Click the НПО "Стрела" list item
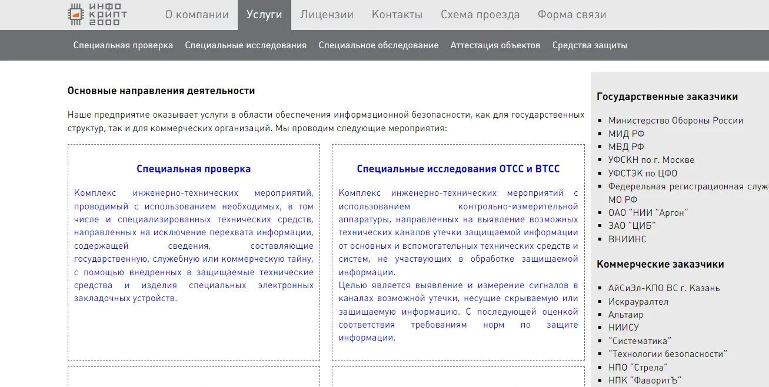 coord(638,368)
